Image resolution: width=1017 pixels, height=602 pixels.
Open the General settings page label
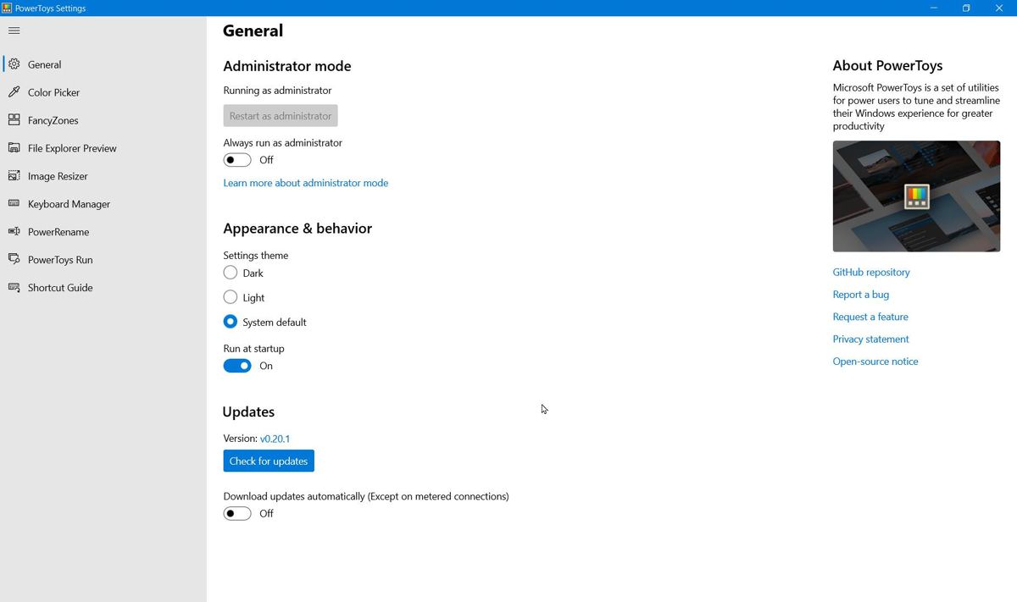(x=44, y=64)
